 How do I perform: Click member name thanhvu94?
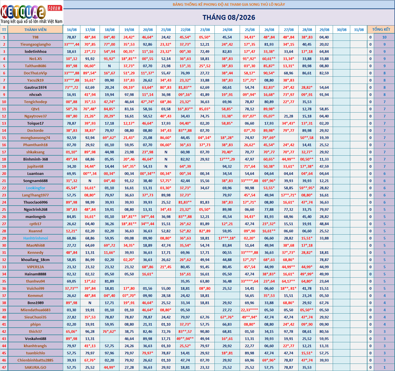(x=35, y=281)
